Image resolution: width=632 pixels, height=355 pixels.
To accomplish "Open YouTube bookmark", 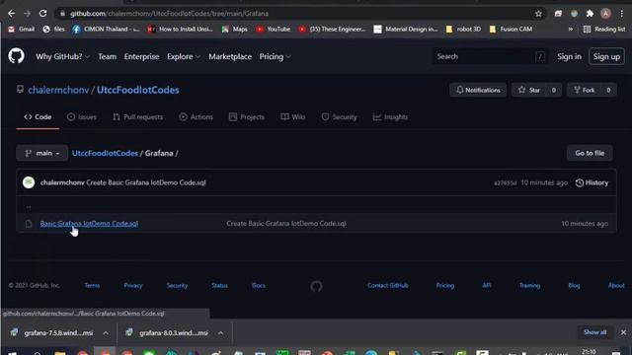I will click(273, 29).
